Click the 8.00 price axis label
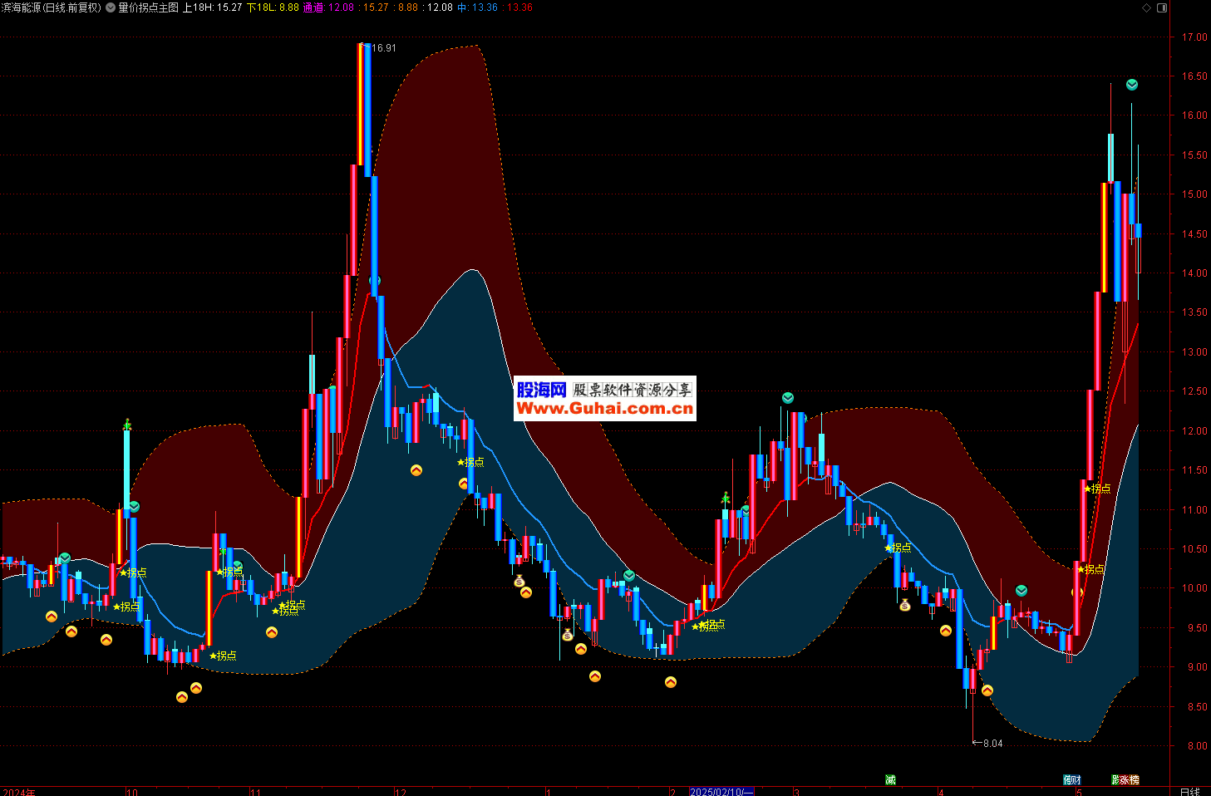This screenshot has width=1211, height=796. point(1198,746)
